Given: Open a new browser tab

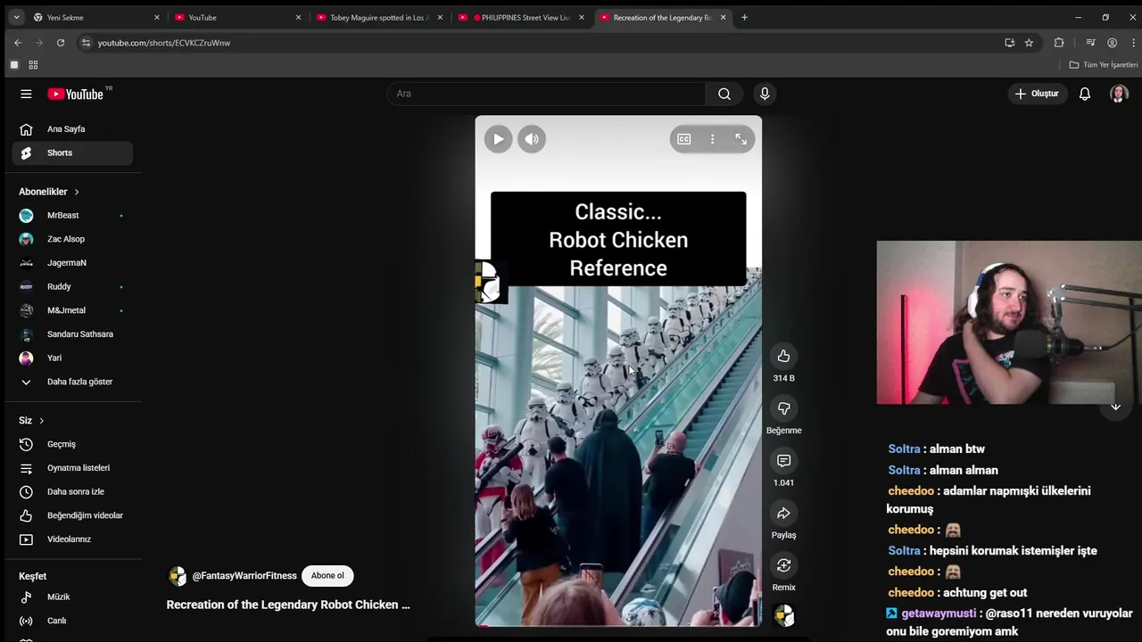Looking at the screenshot, I should (744, 18).
